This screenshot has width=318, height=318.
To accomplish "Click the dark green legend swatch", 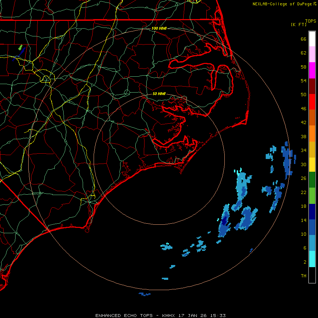I will 312,180.
